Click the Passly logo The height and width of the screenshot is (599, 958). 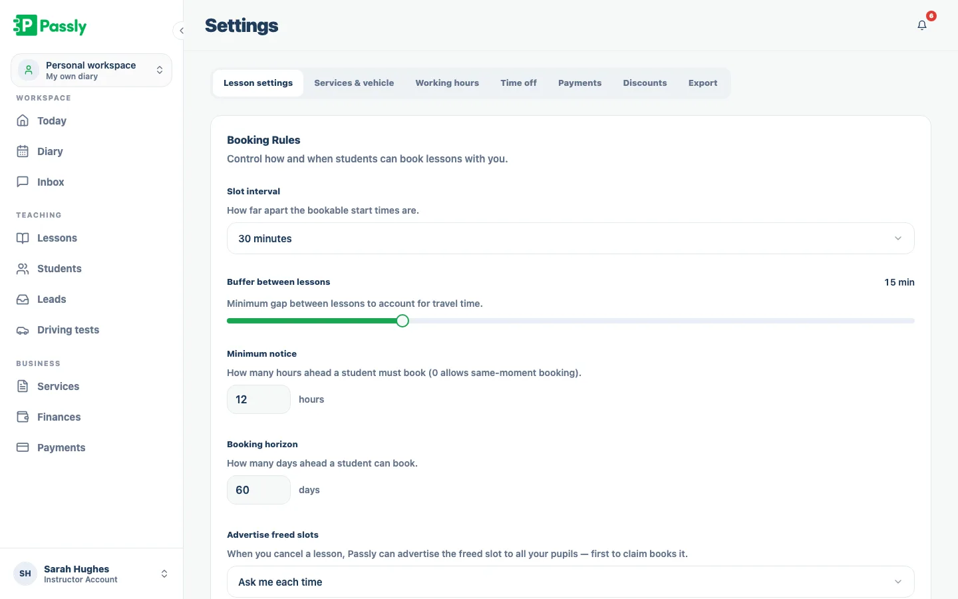[x=50, y=26]
